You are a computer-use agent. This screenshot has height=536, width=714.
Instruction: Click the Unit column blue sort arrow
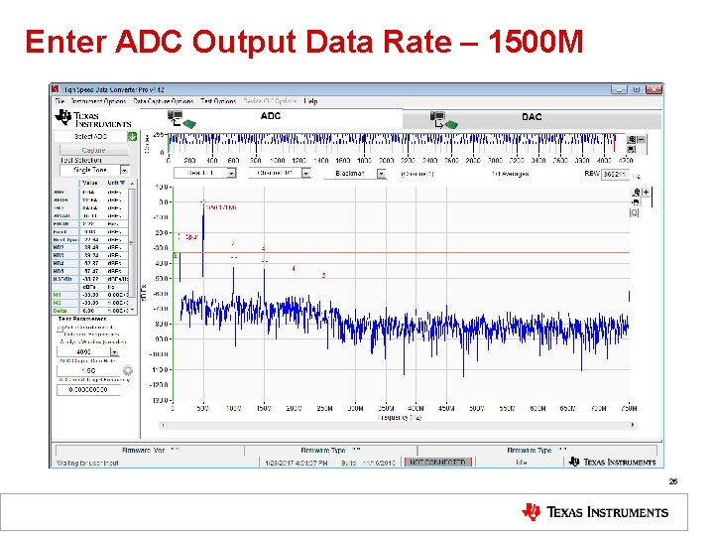(122, 183)
